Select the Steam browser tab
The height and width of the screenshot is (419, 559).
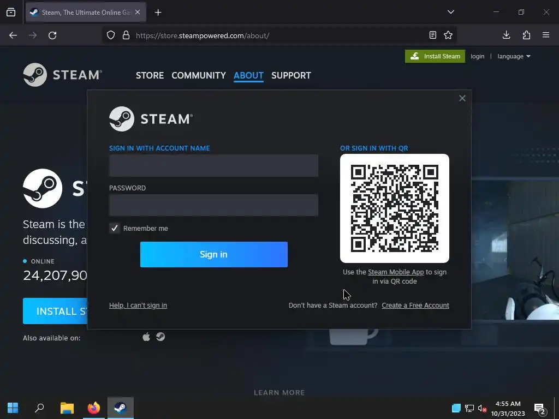pos(86,12)
